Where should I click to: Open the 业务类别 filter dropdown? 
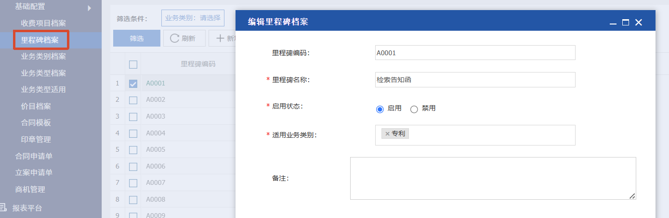(193, 18)
